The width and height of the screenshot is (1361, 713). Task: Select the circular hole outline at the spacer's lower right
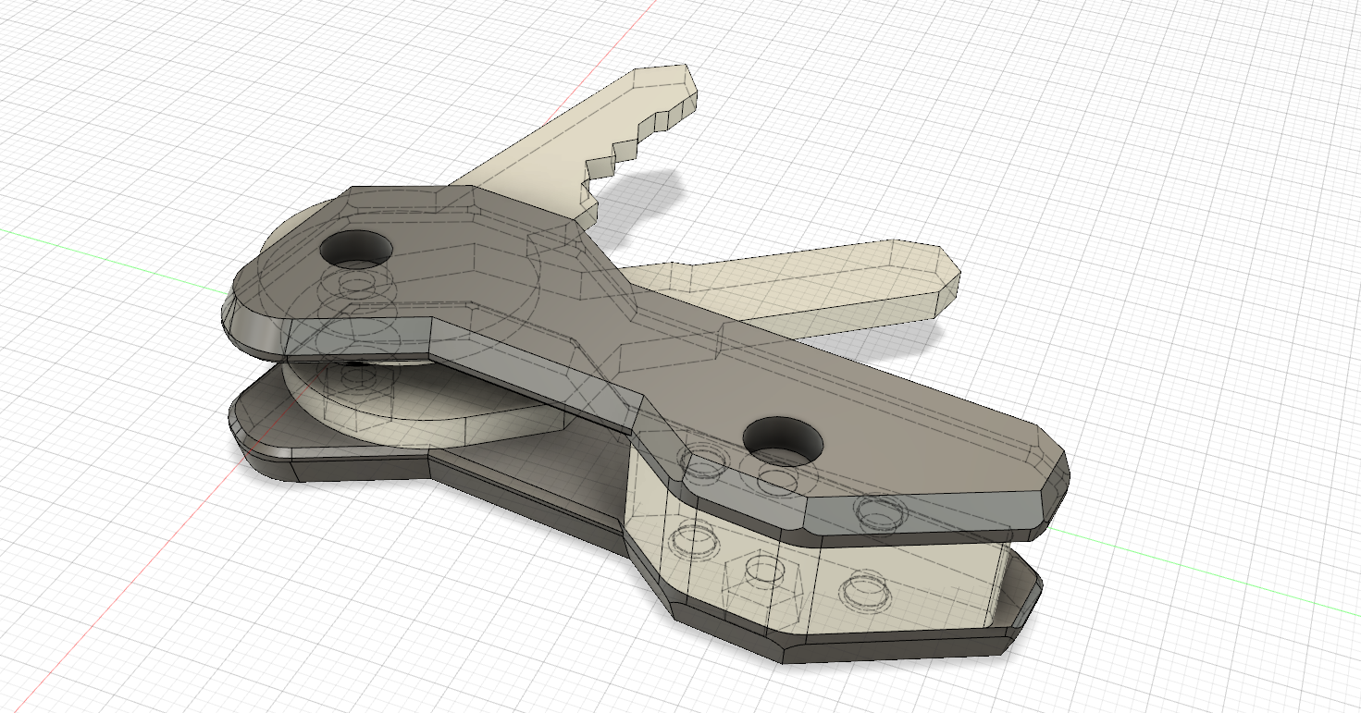pyautogui.click(x=861, y=589)
